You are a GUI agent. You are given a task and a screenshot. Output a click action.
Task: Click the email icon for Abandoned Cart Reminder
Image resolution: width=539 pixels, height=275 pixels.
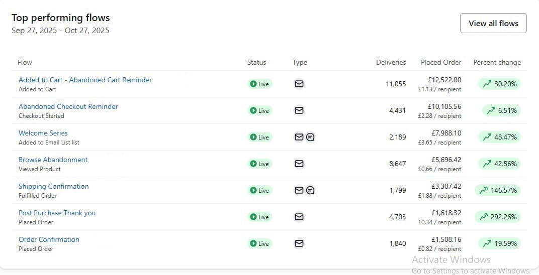[299, 84]
